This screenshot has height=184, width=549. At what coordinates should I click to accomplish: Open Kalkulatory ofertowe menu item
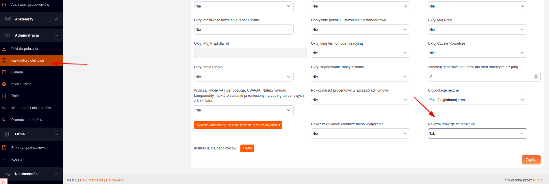(28, 60)
